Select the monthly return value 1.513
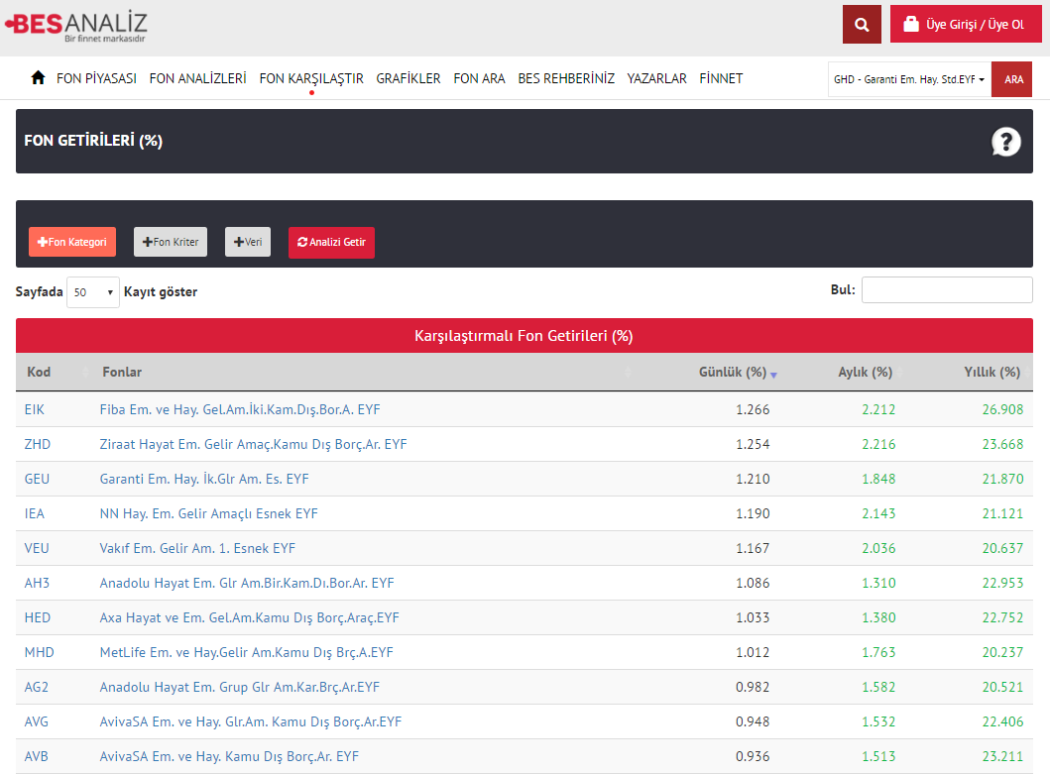Screen dimensions: 1050x774 878,756
